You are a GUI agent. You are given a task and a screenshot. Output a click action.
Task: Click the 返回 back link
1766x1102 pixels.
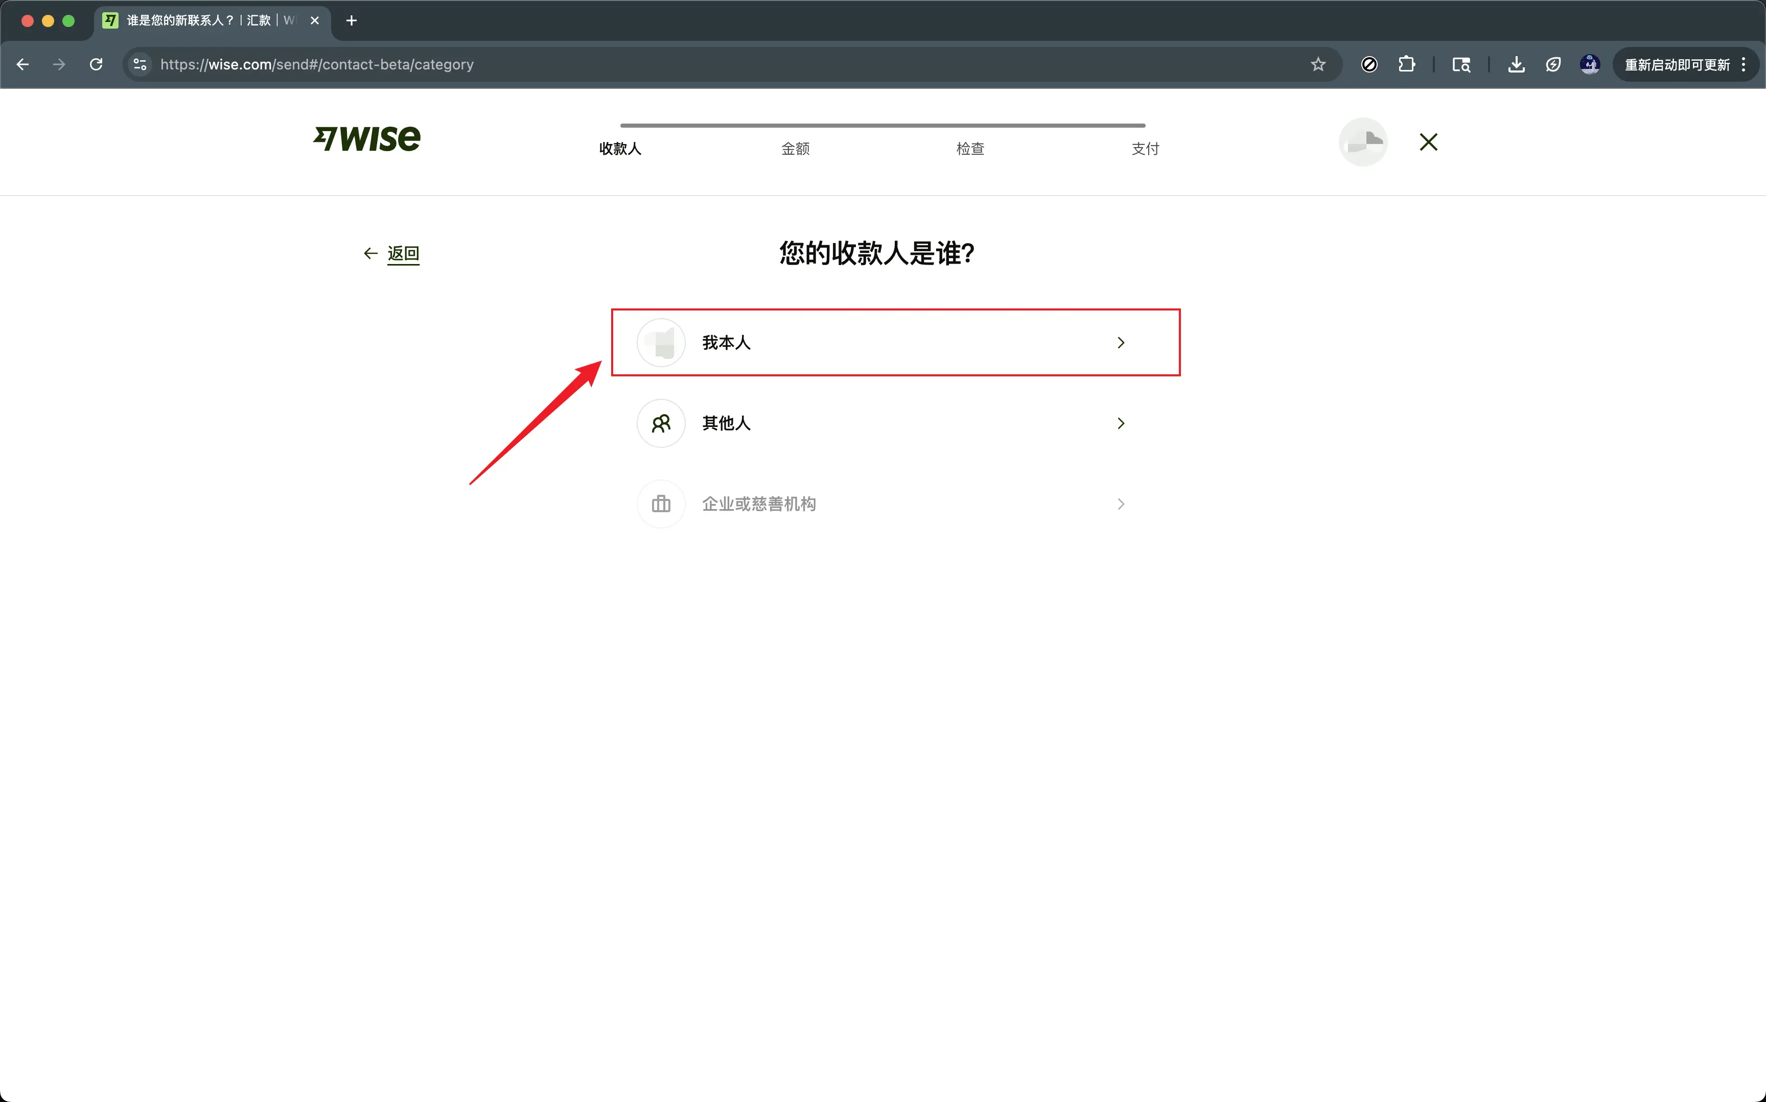tap(403, 254)
